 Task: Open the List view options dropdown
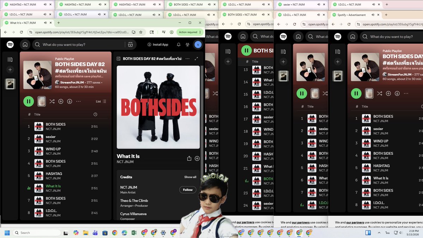[101, 102]
